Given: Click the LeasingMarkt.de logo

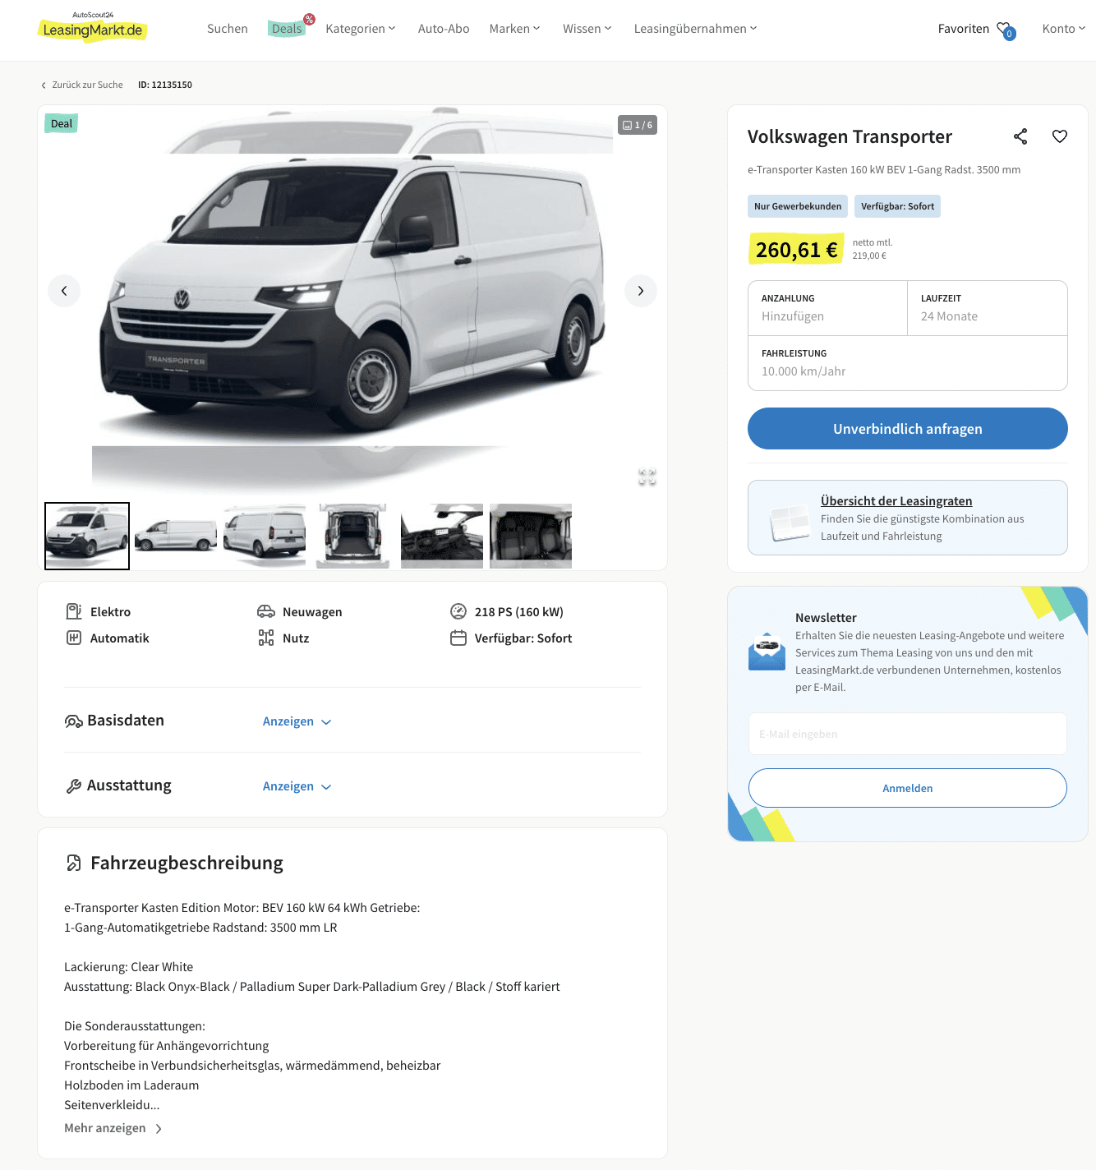Looking at the screenshot, I should point(93,28).
